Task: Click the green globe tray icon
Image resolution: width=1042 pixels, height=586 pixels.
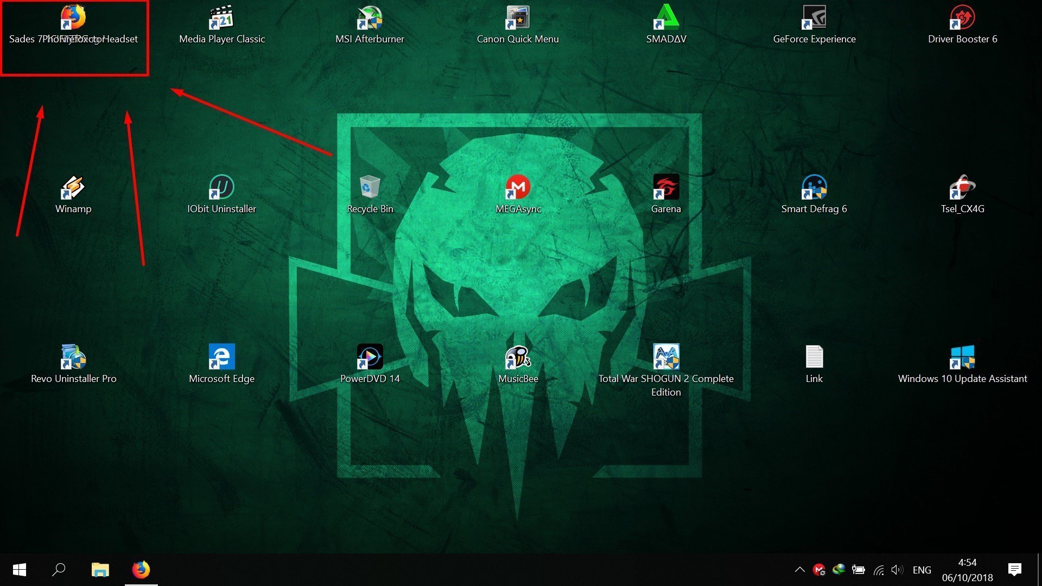Action: [x=839, y=569]
